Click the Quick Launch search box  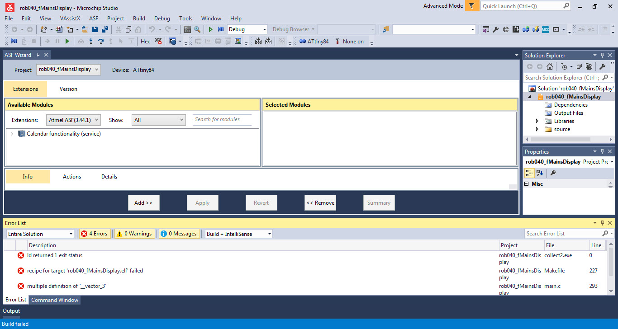(x=526, y=6)
